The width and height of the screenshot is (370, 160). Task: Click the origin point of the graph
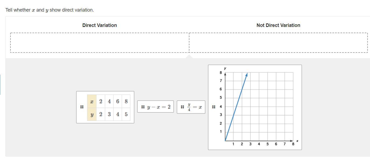(225, 141)
